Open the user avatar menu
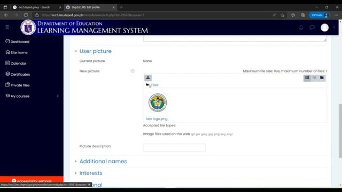 [324, 28]
